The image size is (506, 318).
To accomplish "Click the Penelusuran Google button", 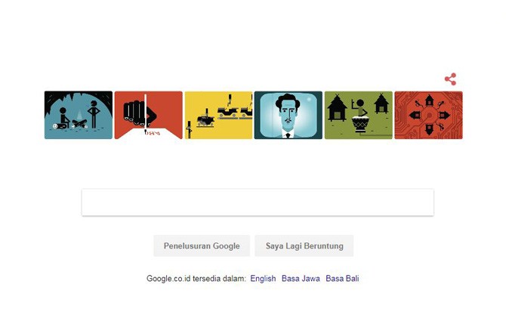I will click(x=202, y=245).
